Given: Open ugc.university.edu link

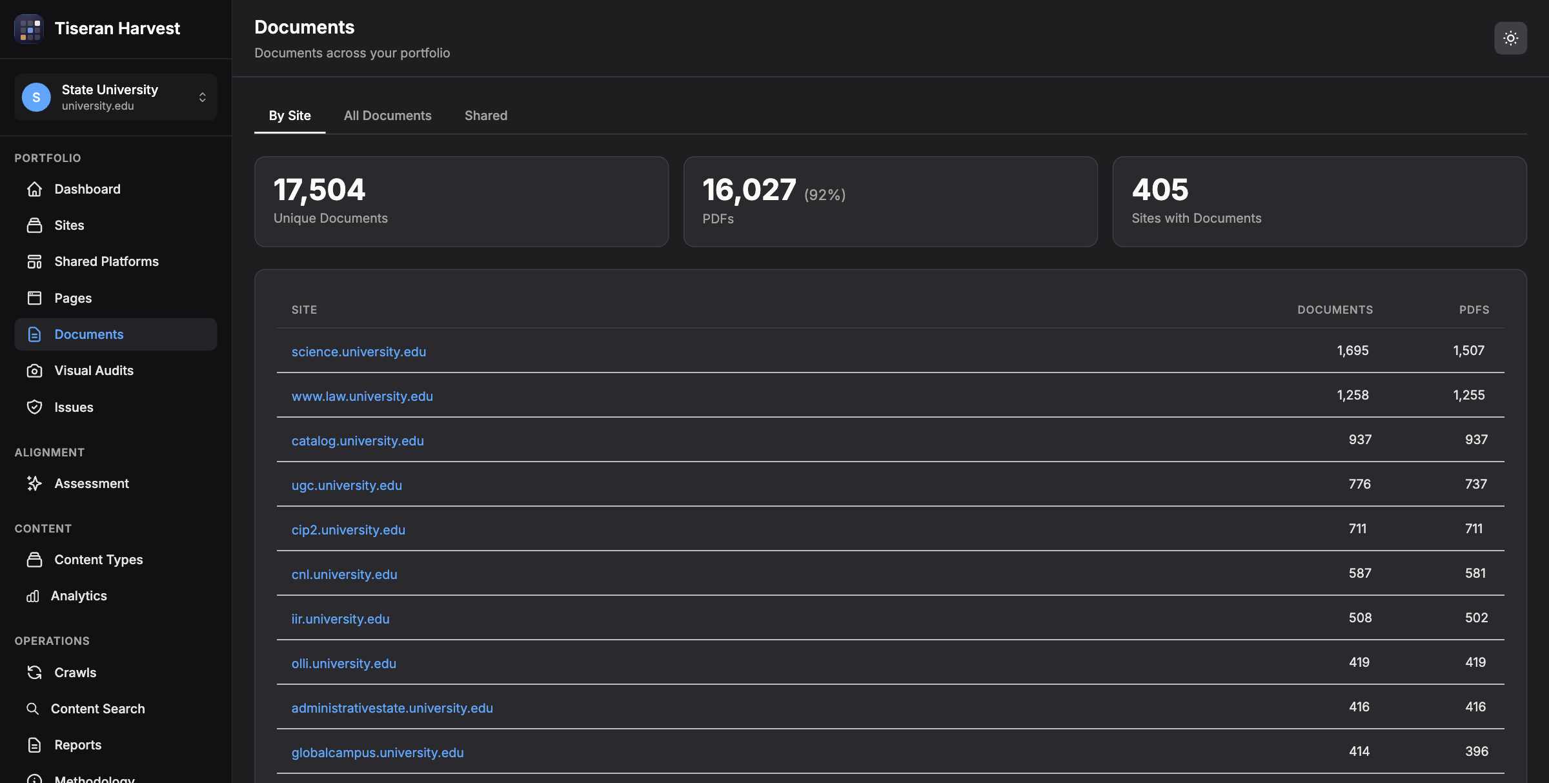Looking at the screenshot, I should click(347, 485).
